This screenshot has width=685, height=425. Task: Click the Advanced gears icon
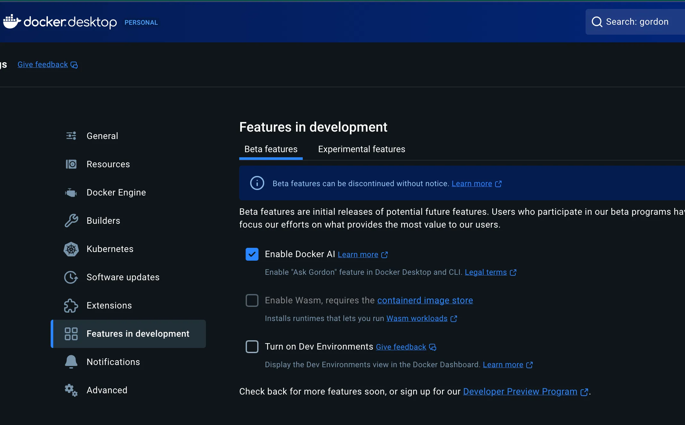tap(71, 390)
